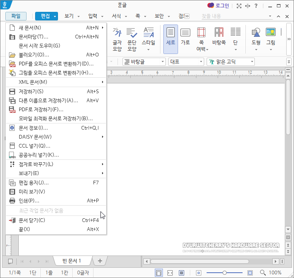Screen dimensions: 294x278
Task: Expand the search field dropdown arrow
Action: coord(270,16)
